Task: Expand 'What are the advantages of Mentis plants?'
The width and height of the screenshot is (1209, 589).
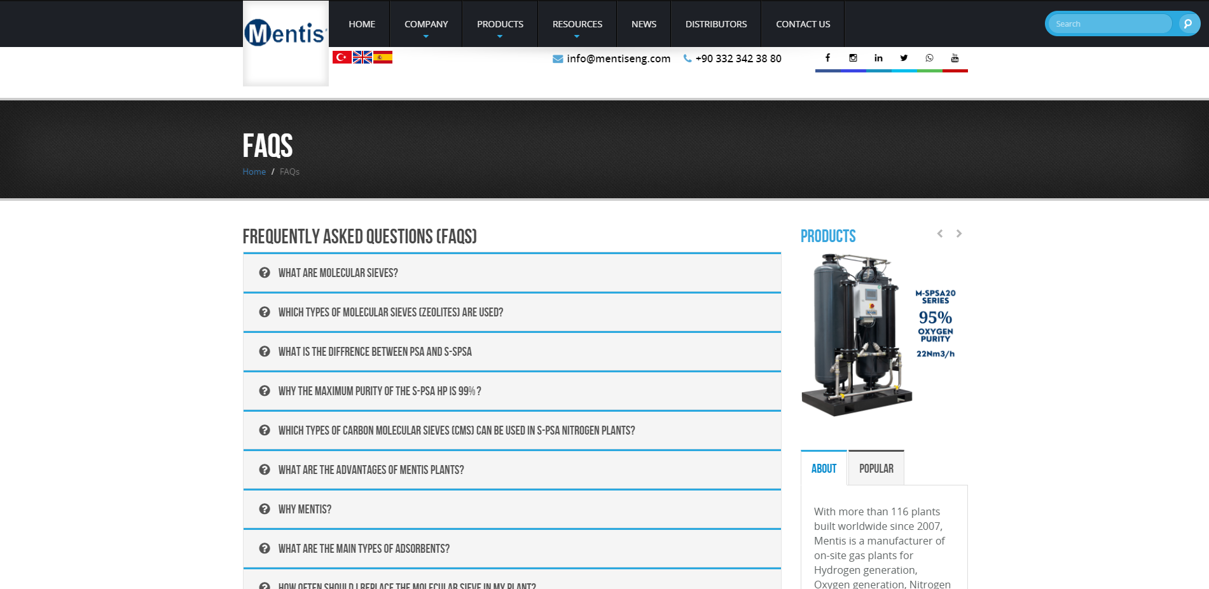Action: tap(512, 470)
